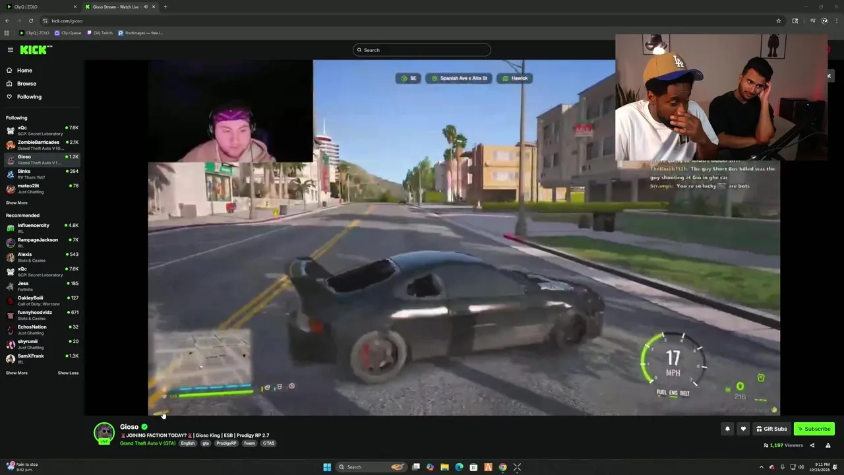Go back in the browser
Image resolution: width=844 pixels, height=475 pixels.
(x=7, y=20)
